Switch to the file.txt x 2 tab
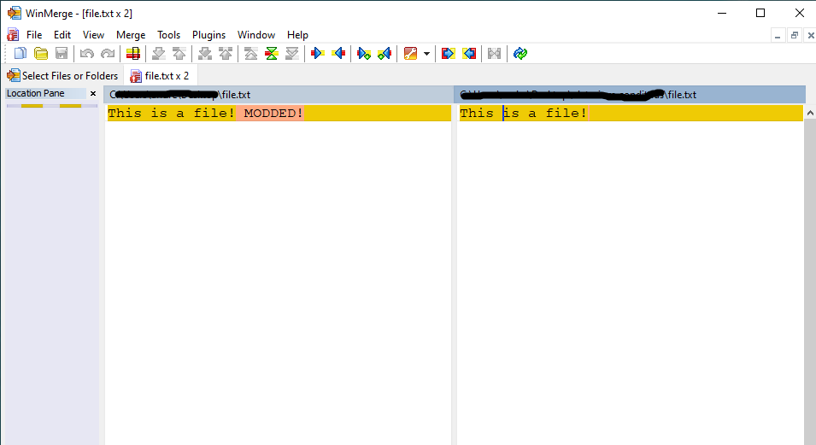The height and width of the screenshot is (445, 816). (161, 75)
